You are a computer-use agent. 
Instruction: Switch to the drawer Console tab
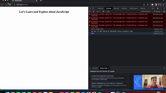[95, 68]
